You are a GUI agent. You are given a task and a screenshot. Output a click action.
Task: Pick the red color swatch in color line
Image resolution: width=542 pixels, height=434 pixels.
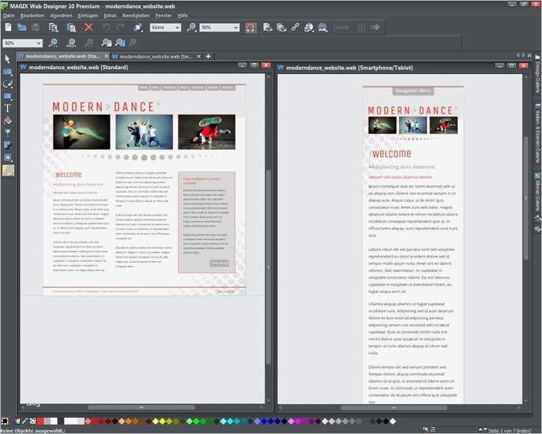(x=40, y=421)
